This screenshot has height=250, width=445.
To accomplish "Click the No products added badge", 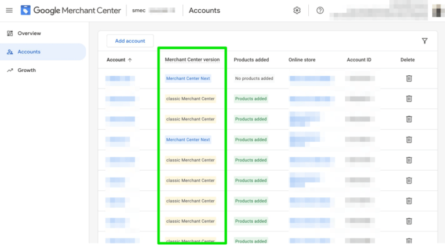I will (x=254, y=79).
